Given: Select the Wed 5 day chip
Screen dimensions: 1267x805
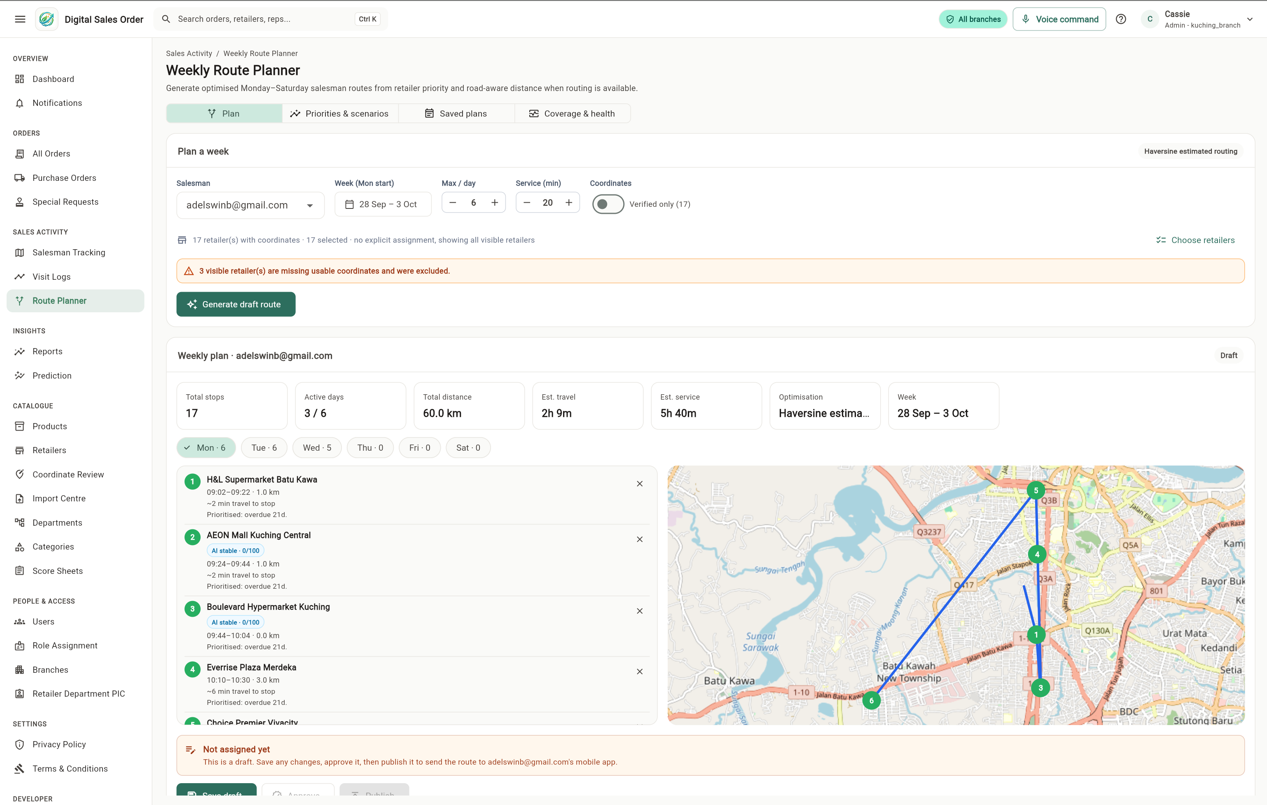Looking at the screenshot, I should [x=317, y=448].
